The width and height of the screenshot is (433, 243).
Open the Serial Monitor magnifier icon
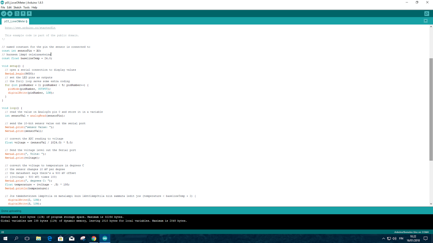pos(427,13)
